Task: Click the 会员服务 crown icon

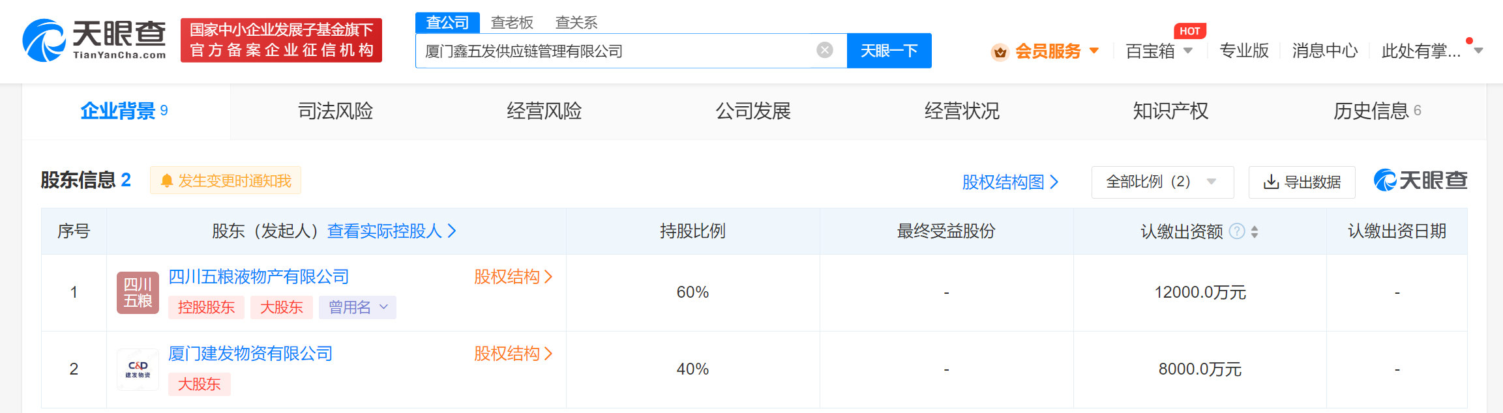Action: [x=1000, y=51]
